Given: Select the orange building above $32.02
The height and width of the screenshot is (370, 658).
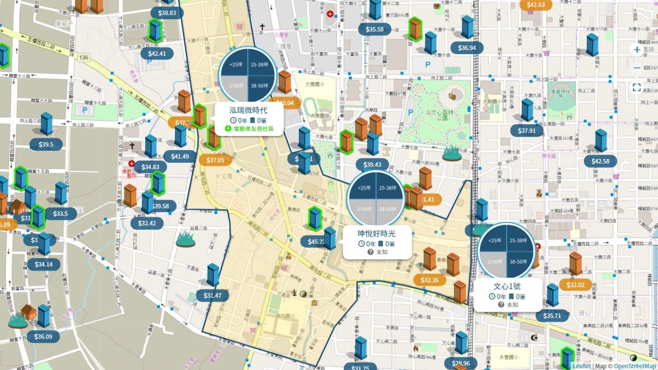Looking at the screenshot, I should [575, 264].
